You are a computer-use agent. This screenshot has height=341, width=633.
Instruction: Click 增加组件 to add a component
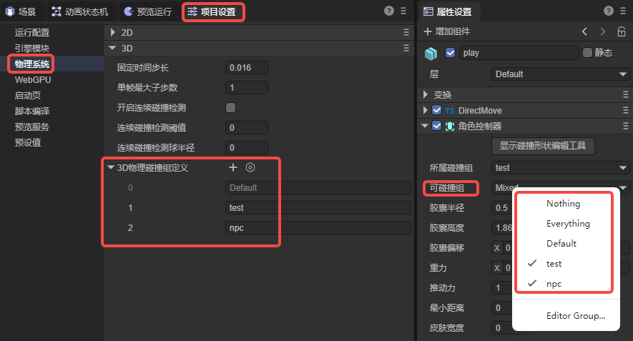(447, 31)
